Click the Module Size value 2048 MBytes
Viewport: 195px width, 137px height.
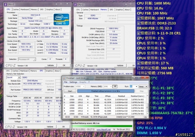32,81
